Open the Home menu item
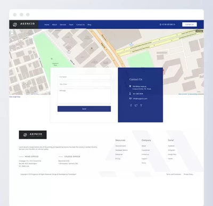 47,24
